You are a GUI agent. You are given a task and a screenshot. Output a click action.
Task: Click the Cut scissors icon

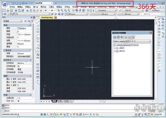28,10
